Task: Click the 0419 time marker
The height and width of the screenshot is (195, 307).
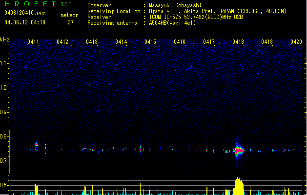Action: [267, 42]
